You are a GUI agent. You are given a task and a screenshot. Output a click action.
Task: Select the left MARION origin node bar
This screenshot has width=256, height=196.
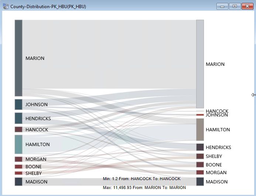[x=18, y=58]
